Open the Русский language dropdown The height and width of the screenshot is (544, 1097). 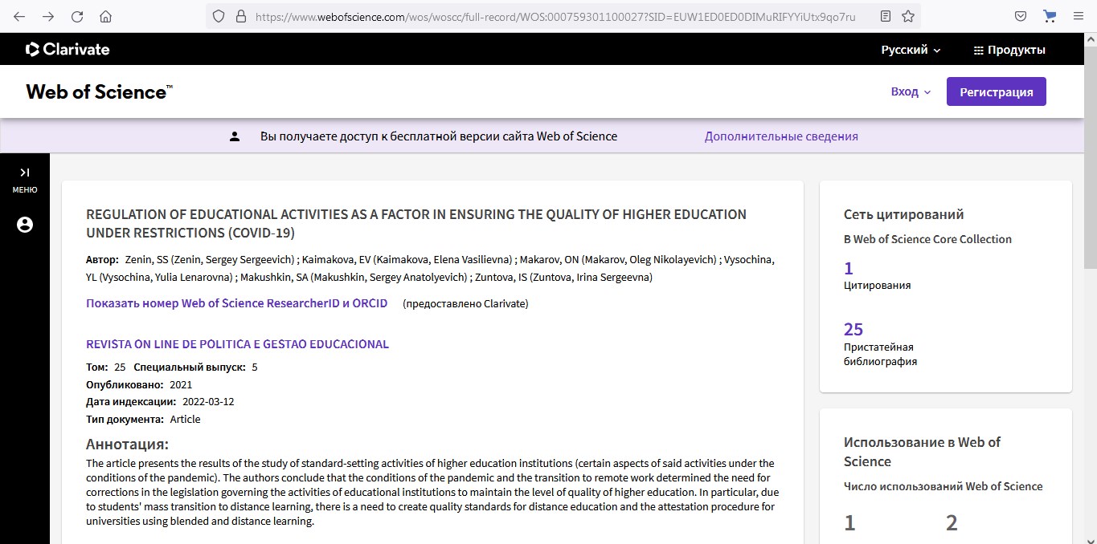pyautogui.click(x=911, y=50)
